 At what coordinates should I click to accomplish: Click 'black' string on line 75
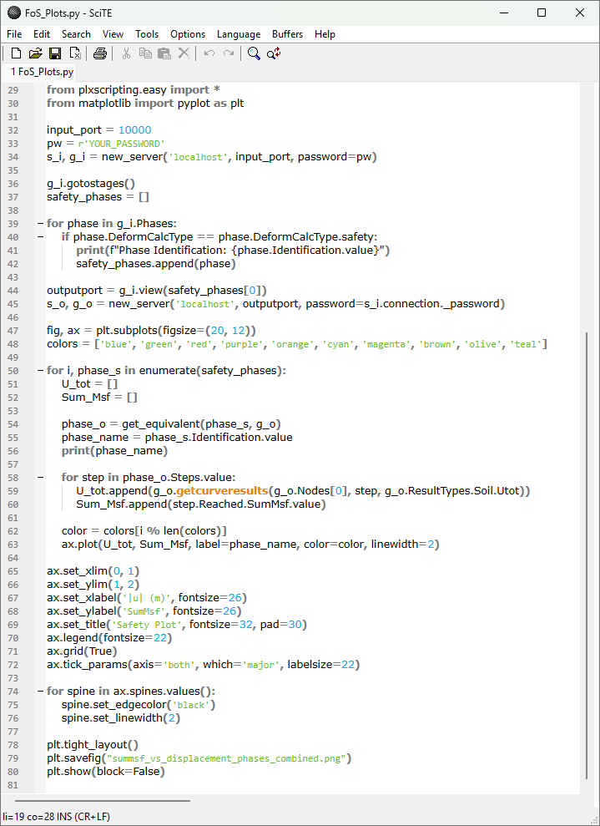point(192,705)
